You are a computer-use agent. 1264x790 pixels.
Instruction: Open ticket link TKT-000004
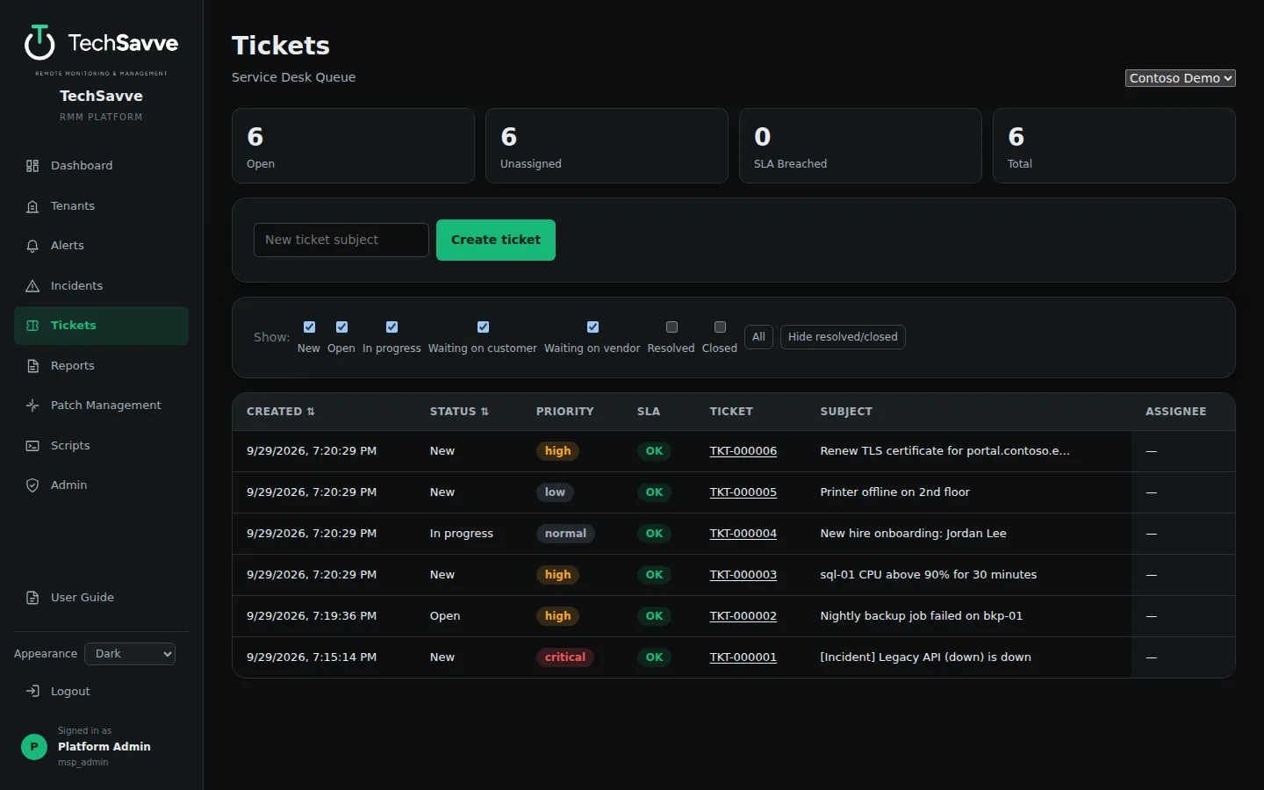coord(743,534)
